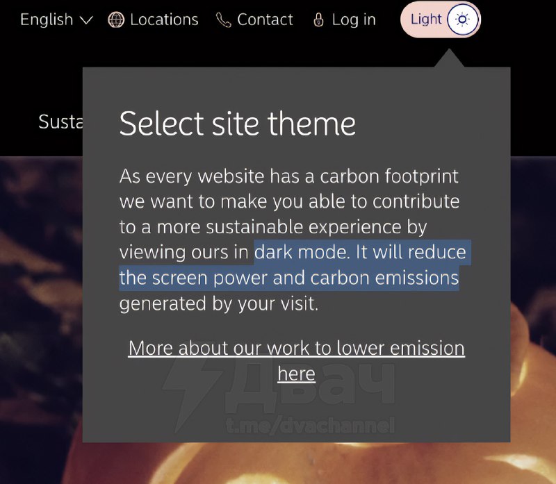
Task: Click the t.me/dvachannel watermark text
Action: [311, 425]
